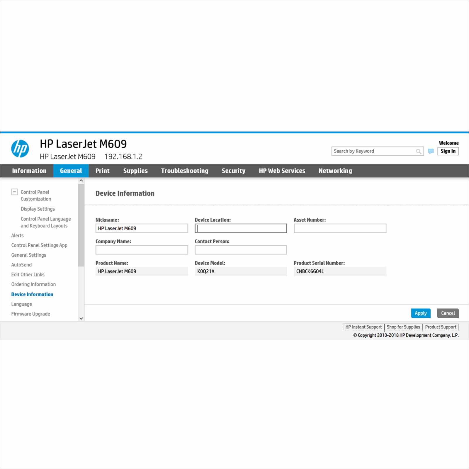Click the Contact Person input field
The width and height of the screenshot is (469, 469).
coord(241,250)
